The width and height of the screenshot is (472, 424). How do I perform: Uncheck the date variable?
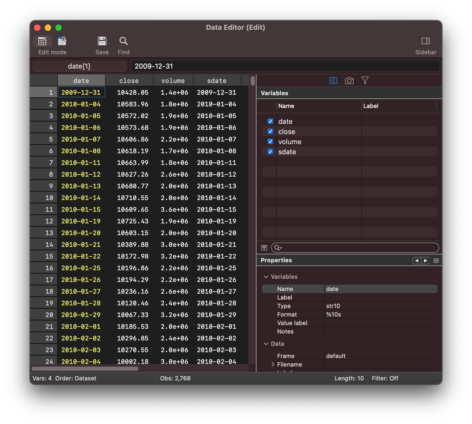270,121
